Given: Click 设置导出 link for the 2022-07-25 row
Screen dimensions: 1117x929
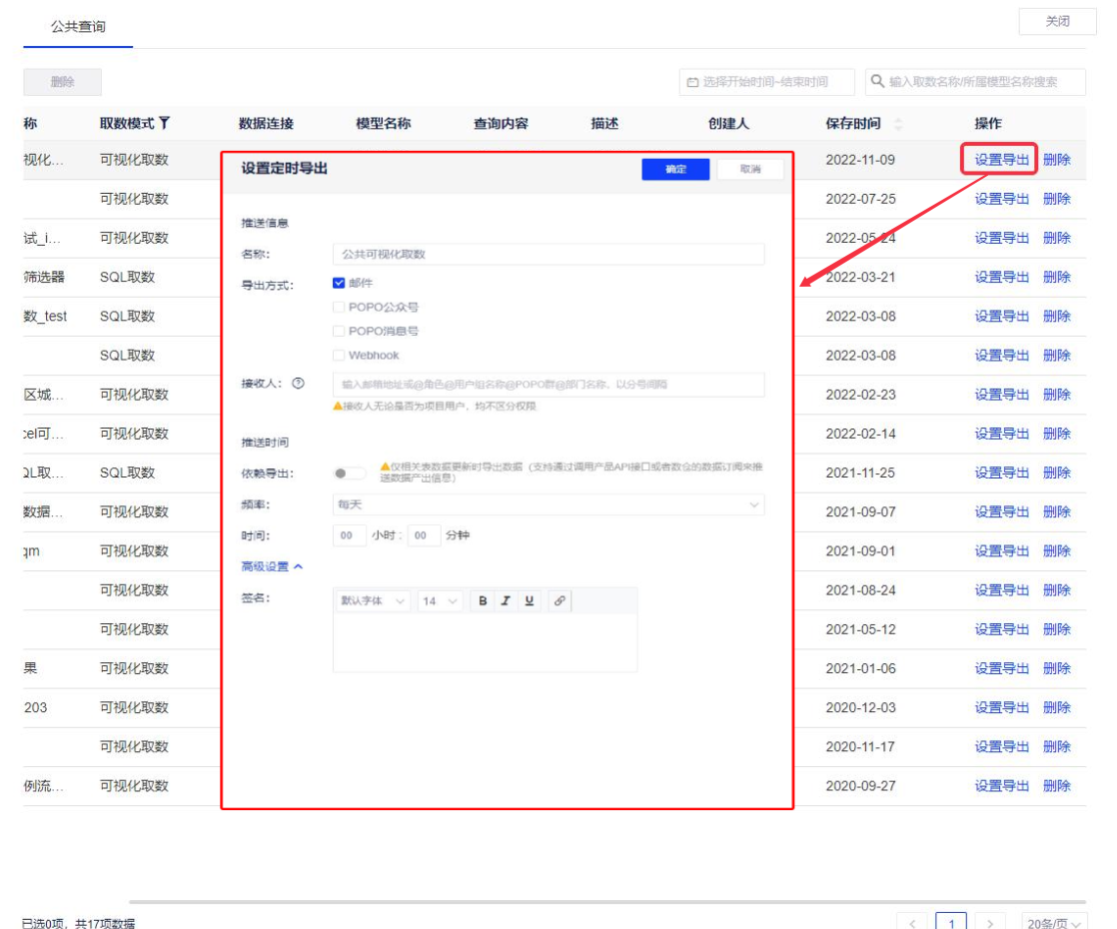Looking at the screenshot, I should point(1001,199).
